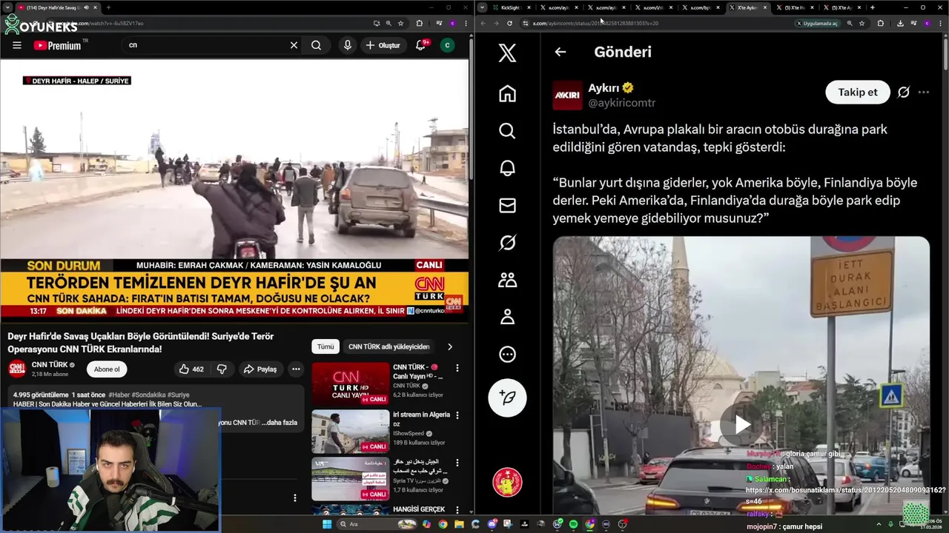Bookmark X page with star icon
949x533 pixels.
[x=862, y=23]
